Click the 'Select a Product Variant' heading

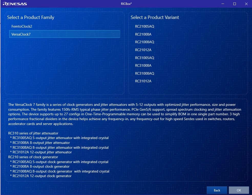coord(155,17)
